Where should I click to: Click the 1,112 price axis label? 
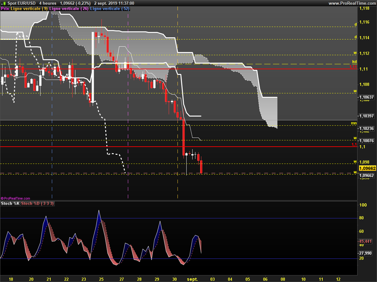pos(364,53)
